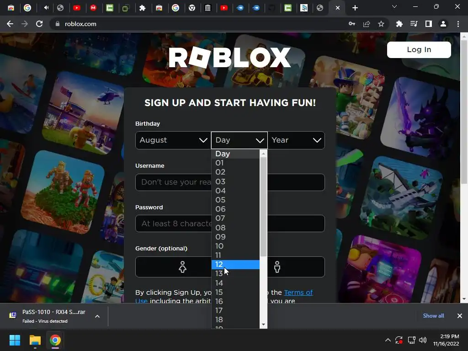This screenshot has width=468, height=351.
Task: Switch to the muted tab with speaker icon
Action: coord(46,8)
